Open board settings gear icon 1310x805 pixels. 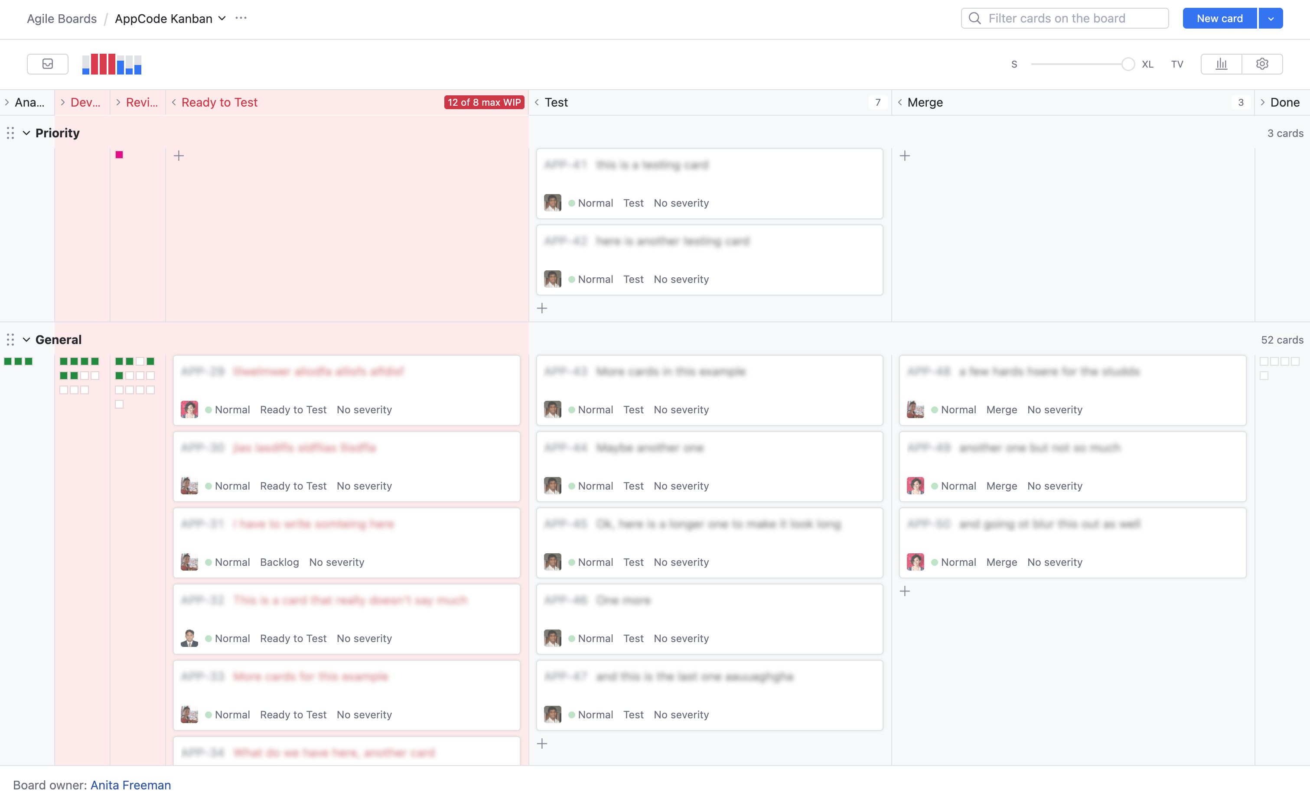tap(1261, 64)
